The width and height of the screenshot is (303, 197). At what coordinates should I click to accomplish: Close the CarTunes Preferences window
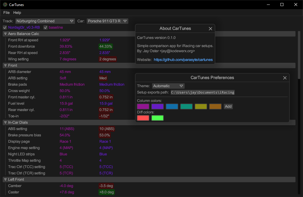tap(285, 78)
